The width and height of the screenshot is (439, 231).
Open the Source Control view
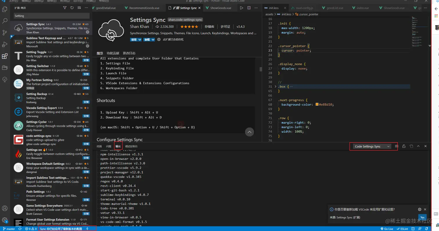point(5,32)
